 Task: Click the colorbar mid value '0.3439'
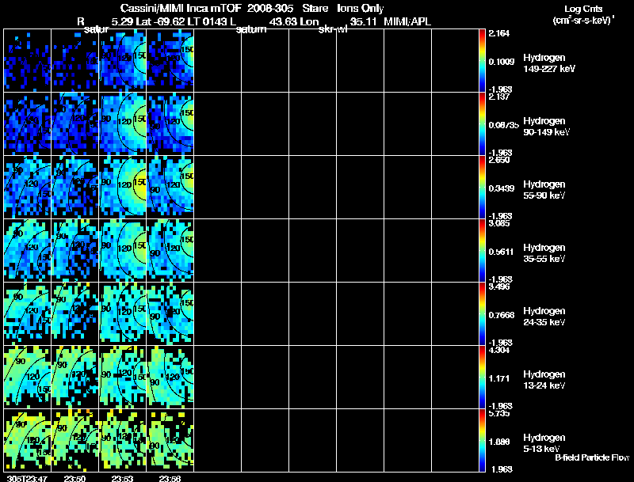(502, 188)
